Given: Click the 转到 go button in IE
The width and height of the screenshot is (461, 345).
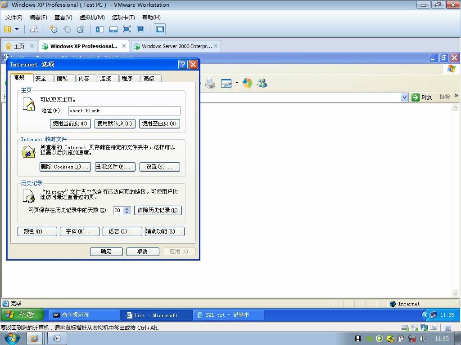Looking at the screenshot, I should [x=421, y=97].
